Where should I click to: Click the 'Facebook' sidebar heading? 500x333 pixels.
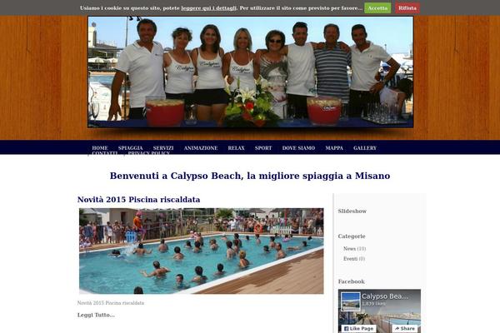pos(352,281)
